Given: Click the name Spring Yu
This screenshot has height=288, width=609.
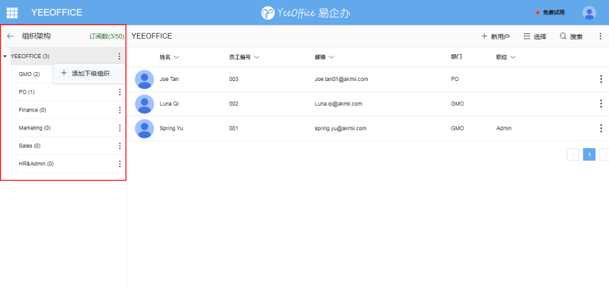Looking at the screenshot, I should [171, 128].
